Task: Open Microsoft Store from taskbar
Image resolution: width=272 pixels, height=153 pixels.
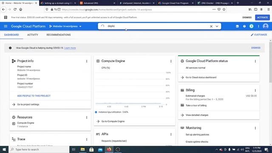Action: 91,149
